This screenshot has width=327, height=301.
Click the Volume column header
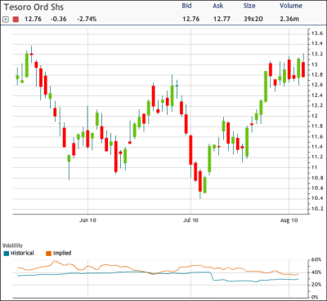point(291,6)
